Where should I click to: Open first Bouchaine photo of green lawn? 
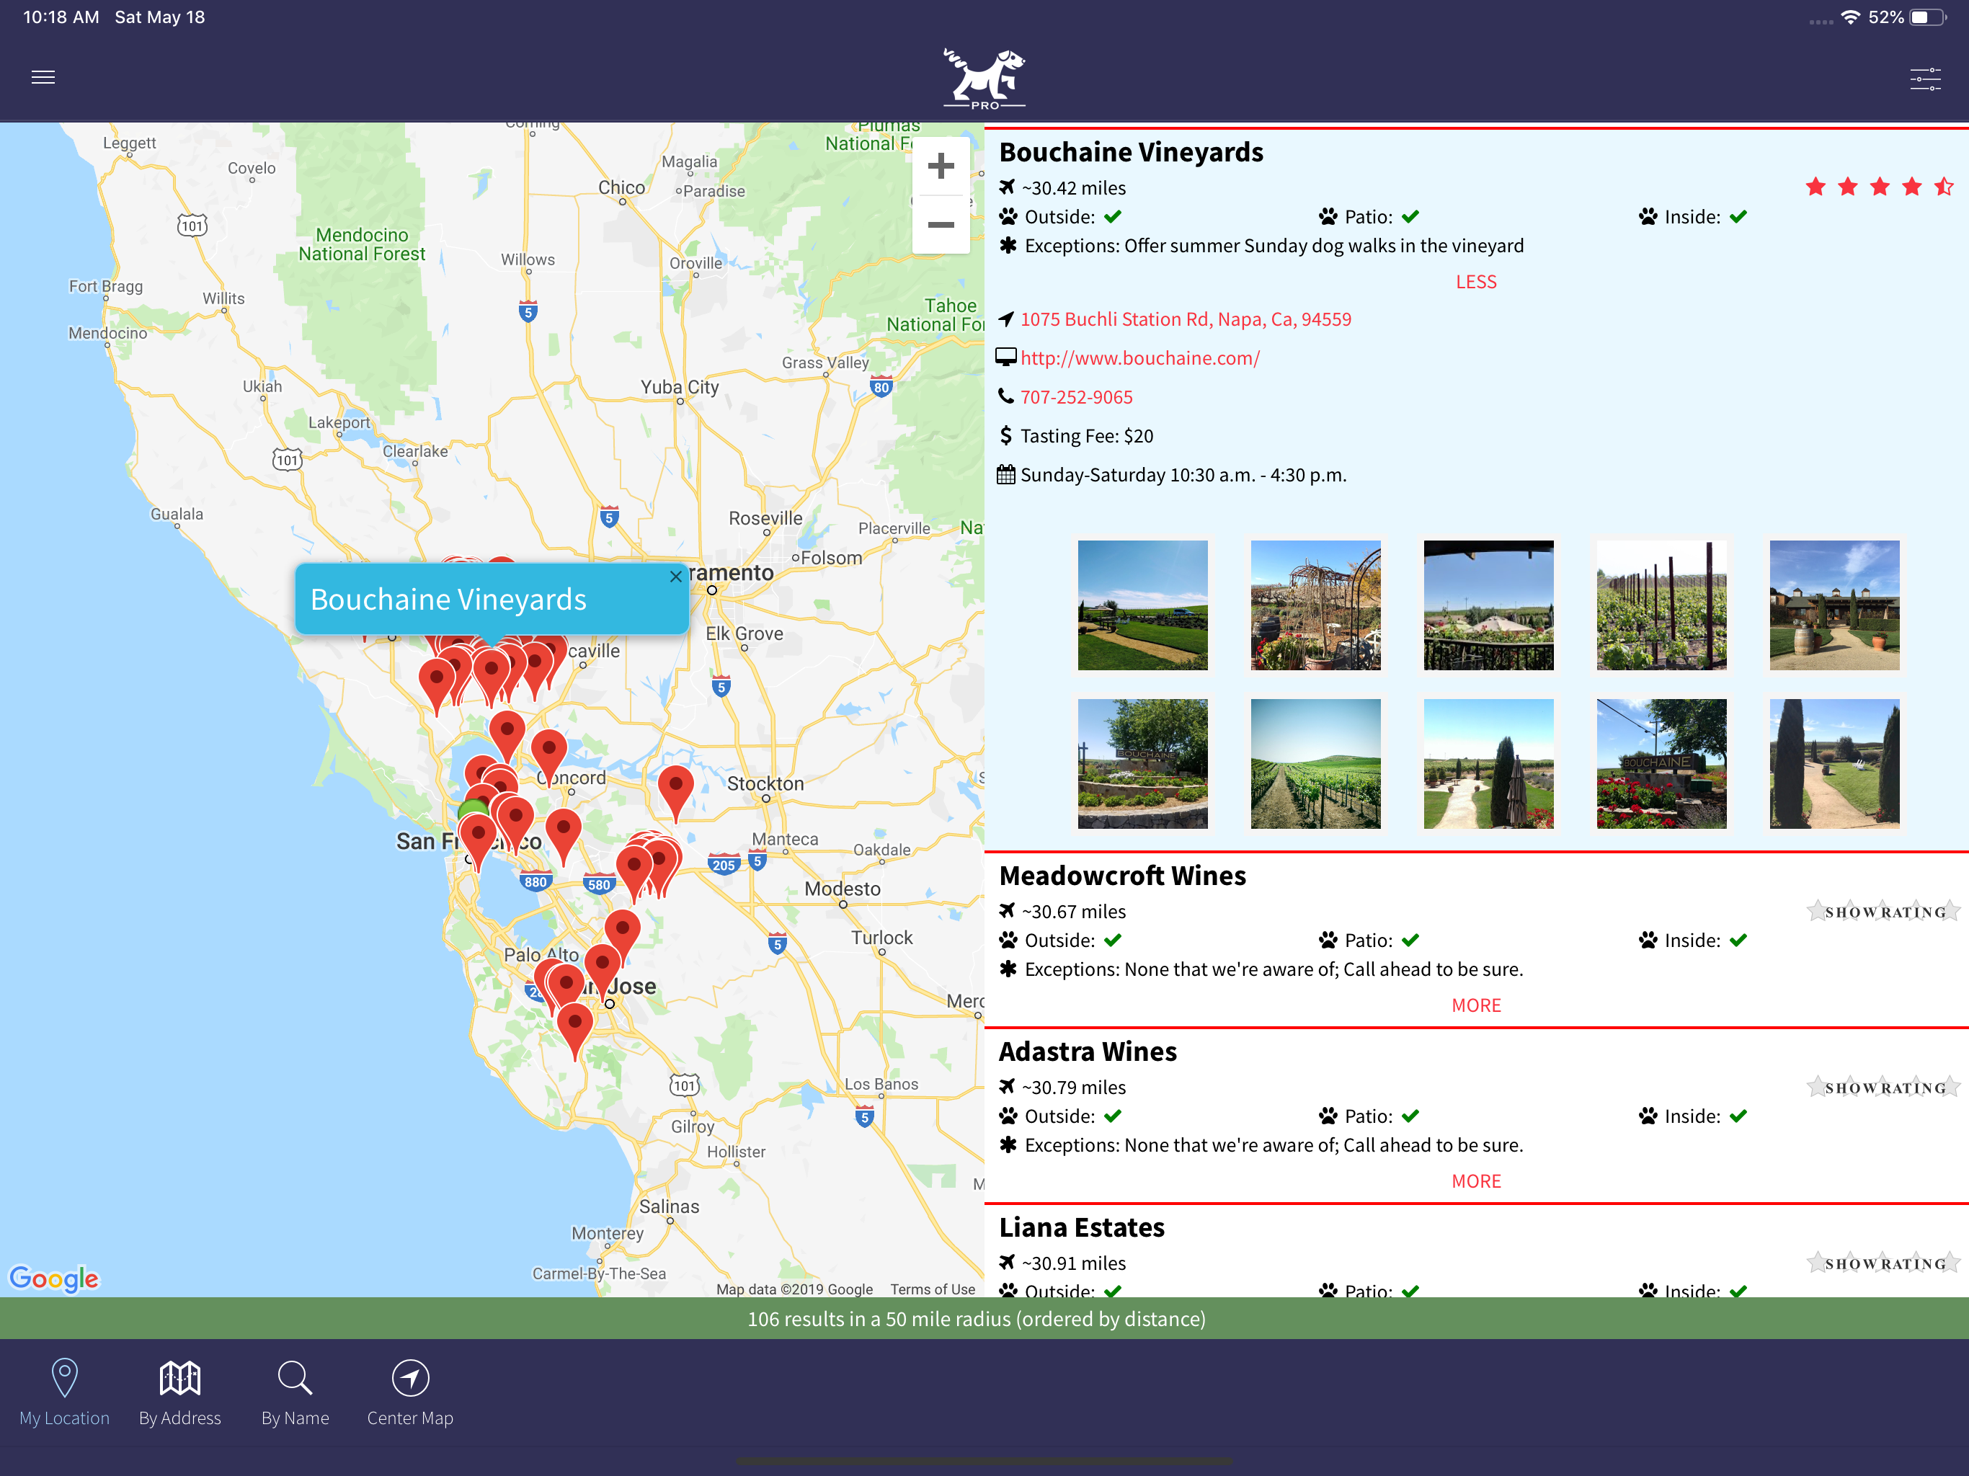1142,605
